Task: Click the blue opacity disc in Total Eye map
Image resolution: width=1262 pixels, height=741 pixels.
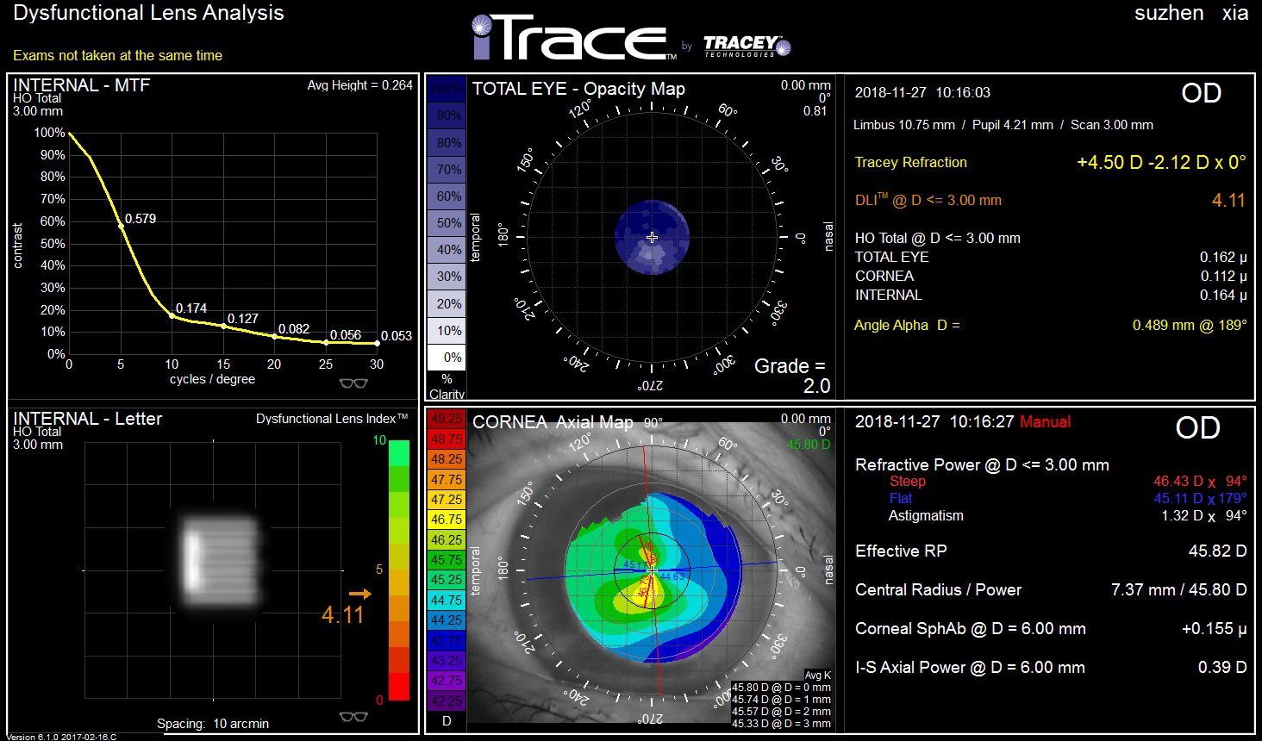Action: pos(652,237)
